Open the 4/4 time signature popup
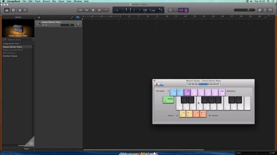The image size is (277, 155). (161, 10)
